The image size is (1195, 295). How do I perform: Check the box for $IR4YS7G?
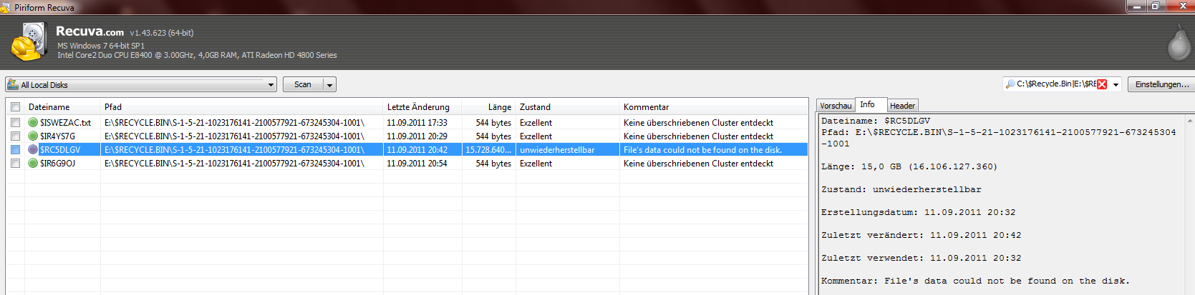click(15, 136)
